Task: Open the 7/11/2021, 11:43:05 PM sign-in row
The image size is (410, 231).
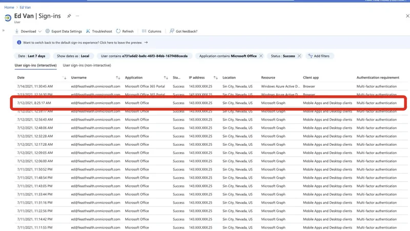Action: 211,186
